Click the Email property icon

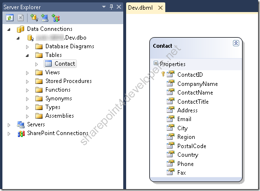click(x=171, y=119)
